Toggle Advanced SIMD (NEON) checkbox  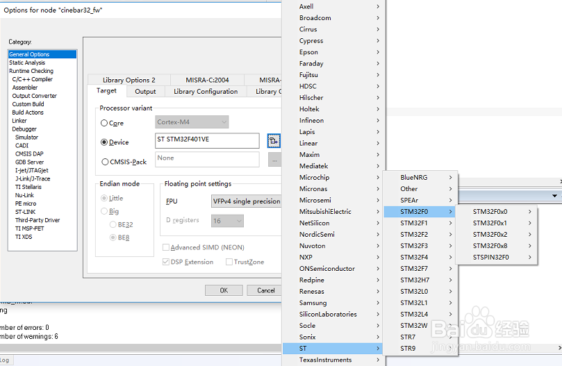point(166,247)
